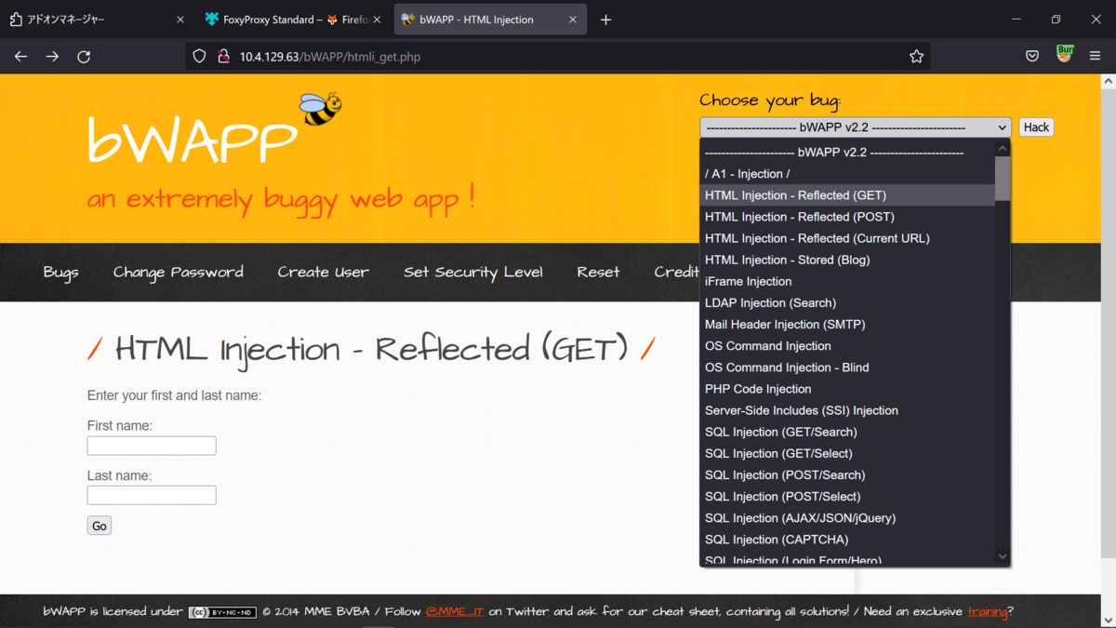
Task: Focus the First name input field
Action: pyautogui.click(x=152, y=446)
